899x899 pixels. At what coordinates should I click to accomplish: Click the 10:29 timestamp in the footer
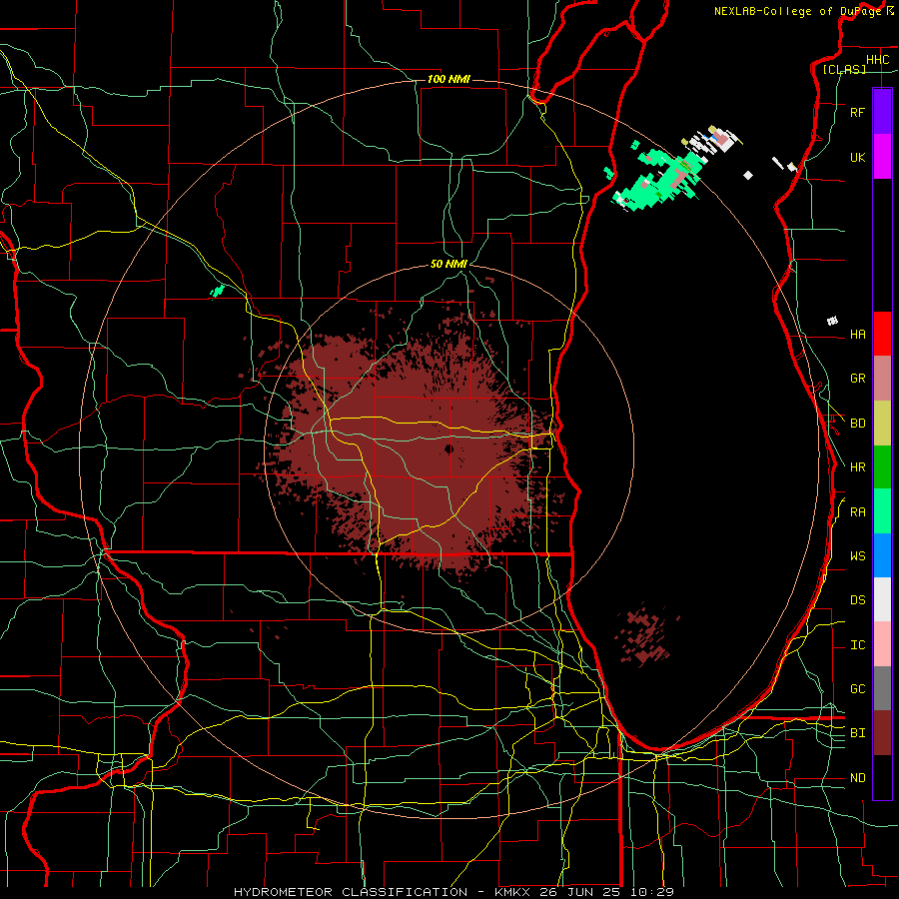coord(651,892)
